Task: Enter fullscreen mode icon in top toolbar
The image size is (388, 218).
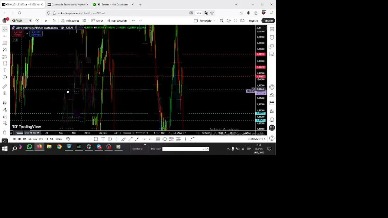Action: pos(235,21)
